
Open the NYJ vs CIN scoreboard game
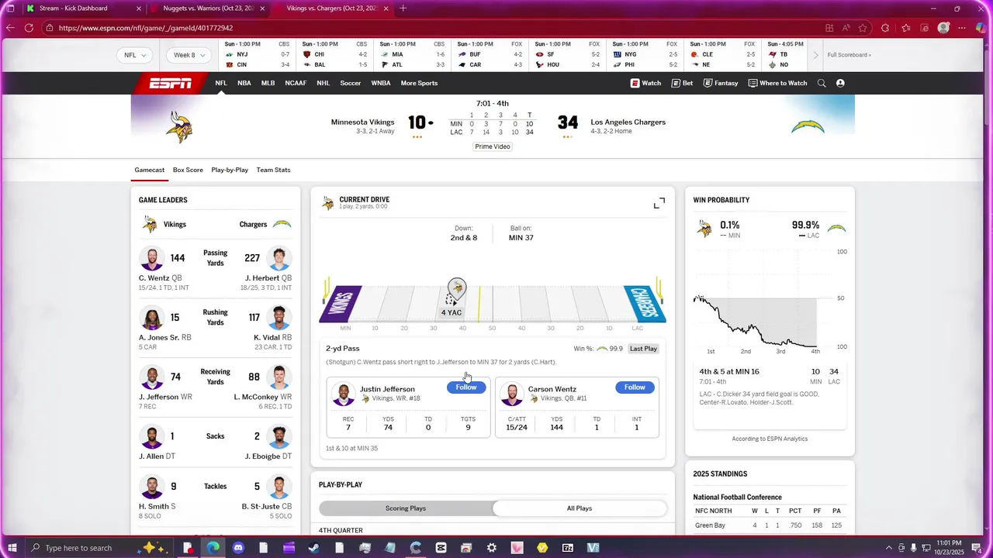(257, 55)
